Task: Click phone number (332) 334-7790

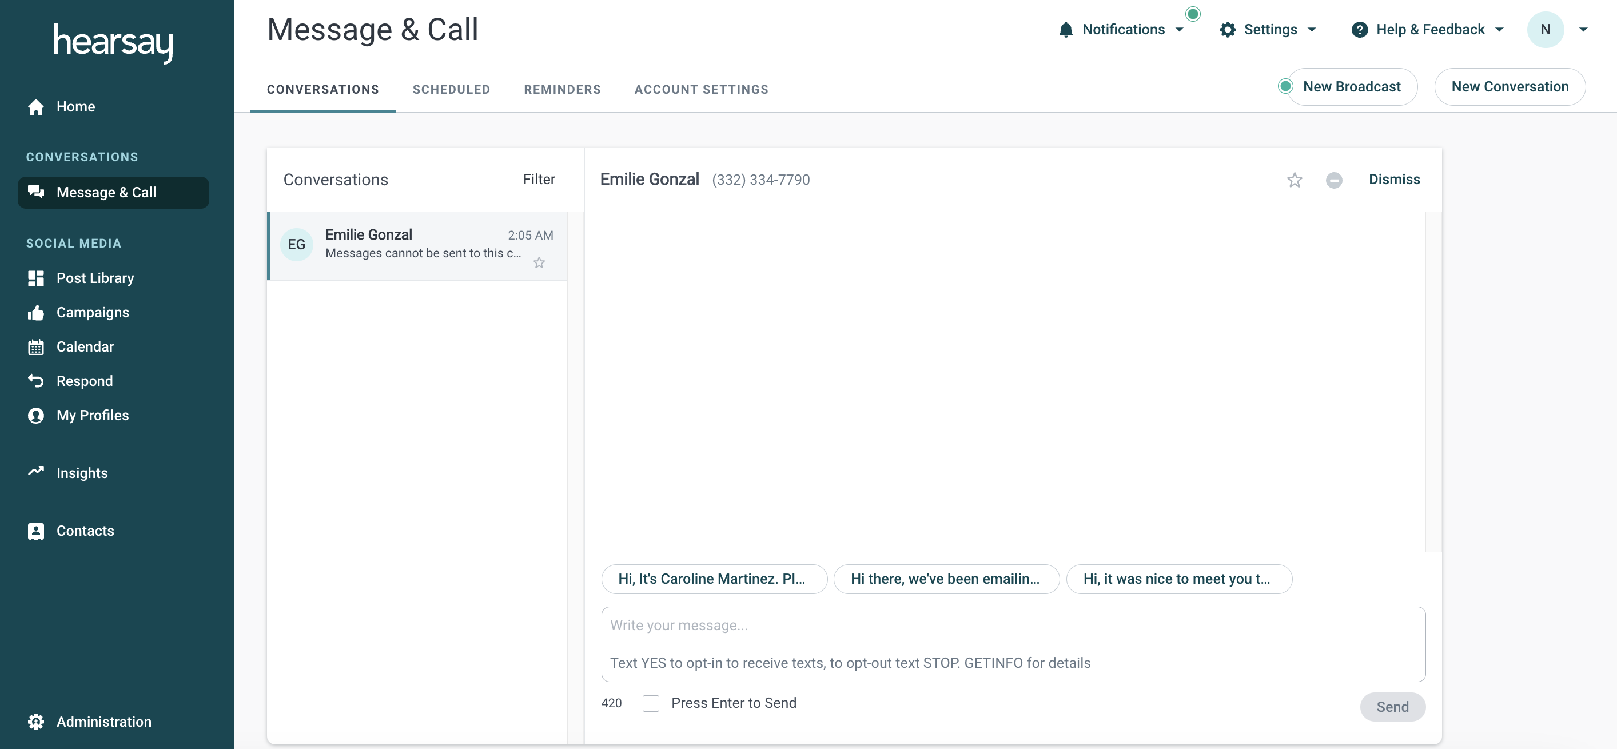Action: click(x=760, y=180)
